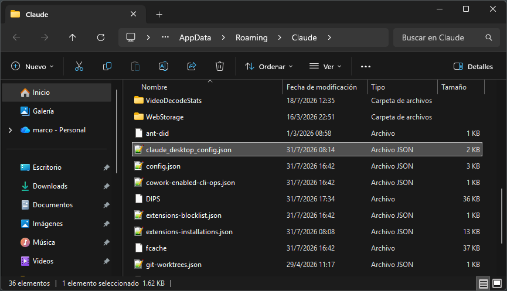
Task: Sort by Tamaño column header
Action: [x=461, y=87]
